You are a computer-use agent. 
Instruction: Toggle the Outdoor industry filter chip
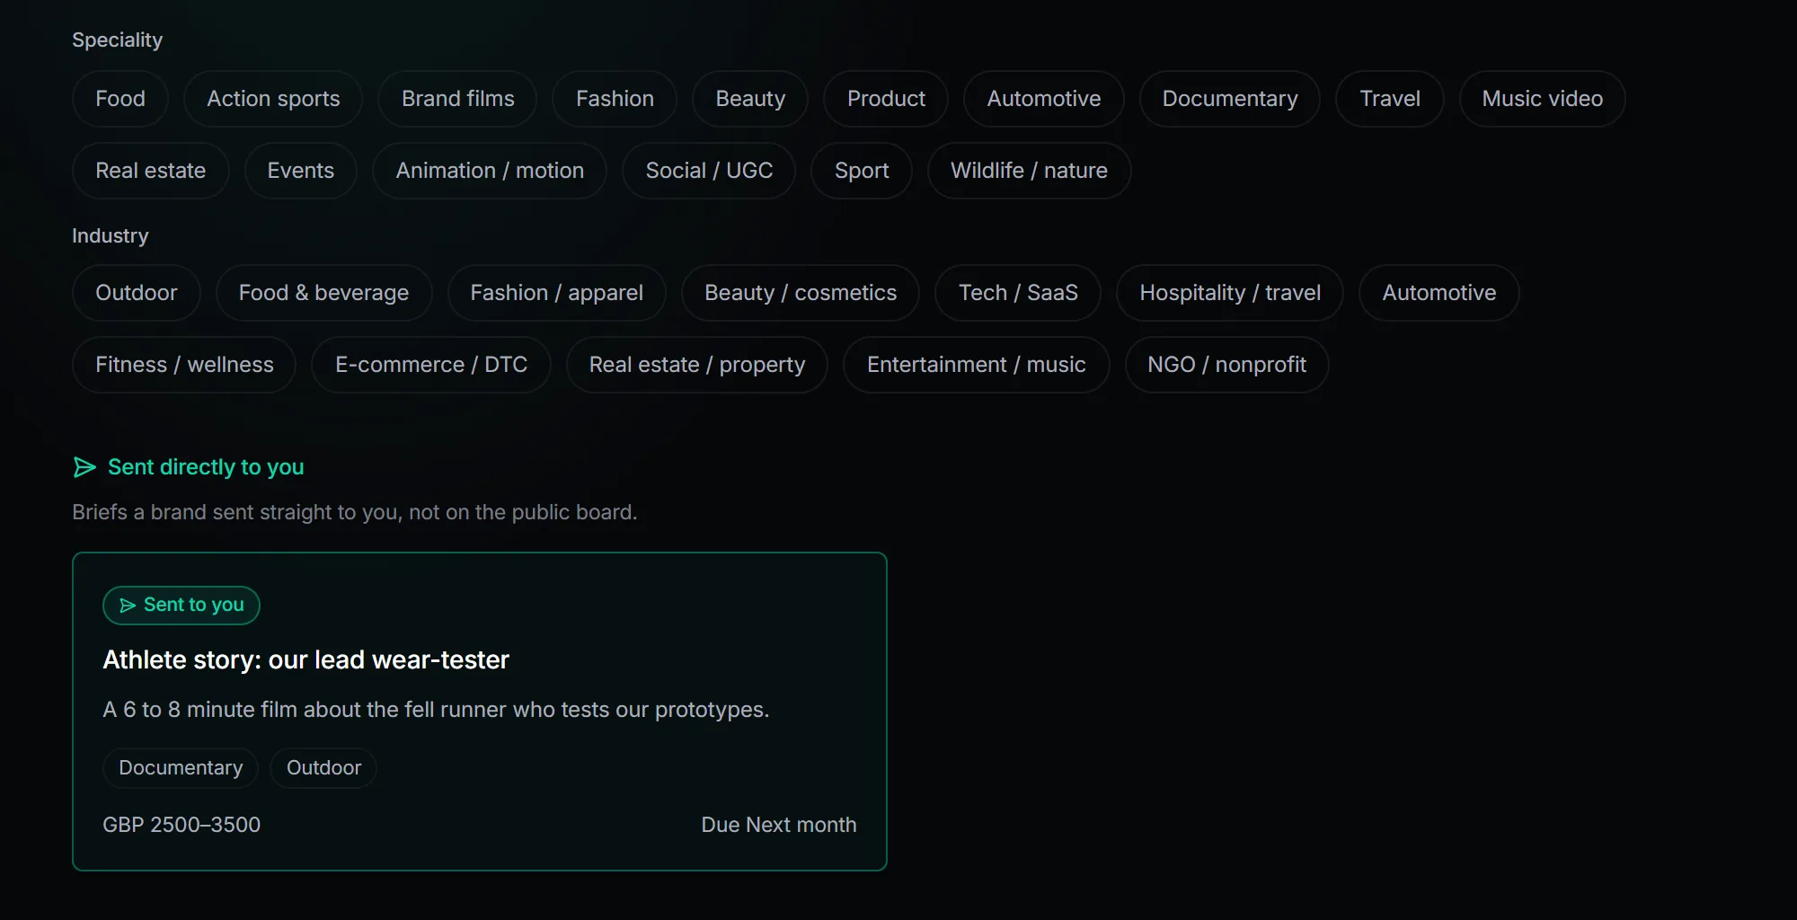pyautogui.click(x=137, y=293)
